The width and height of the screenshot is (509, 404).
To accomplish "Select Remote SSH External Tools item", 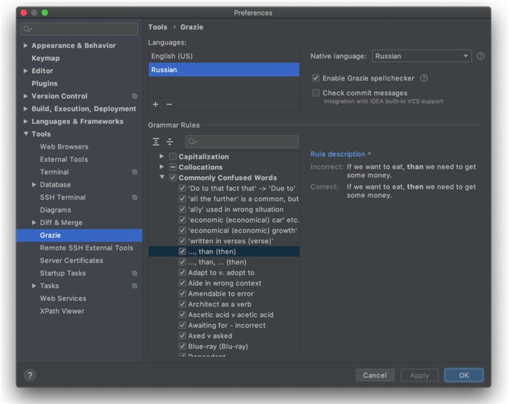I will click(87, 248).
